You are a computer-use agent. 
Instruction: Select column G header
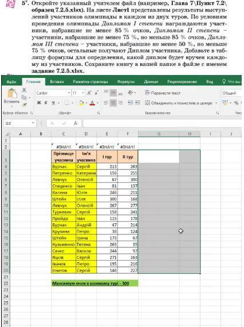click(159, 134)
